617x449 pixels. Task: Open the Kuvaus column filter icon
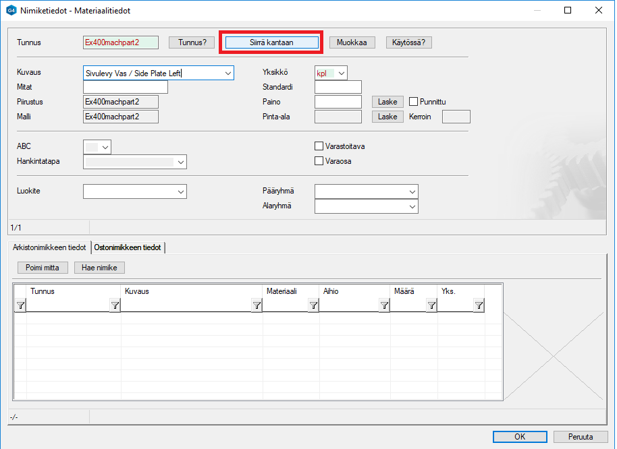pyautogui.click(x=257, y=306)
